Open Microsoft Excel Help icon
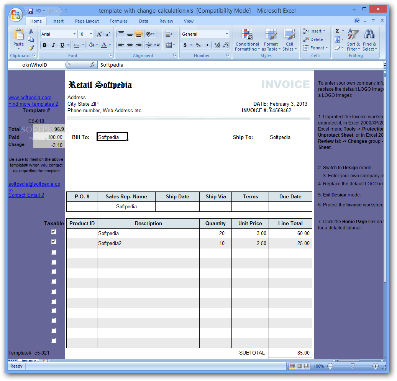Viewport: 397px width, 381px height. [356, 21]
